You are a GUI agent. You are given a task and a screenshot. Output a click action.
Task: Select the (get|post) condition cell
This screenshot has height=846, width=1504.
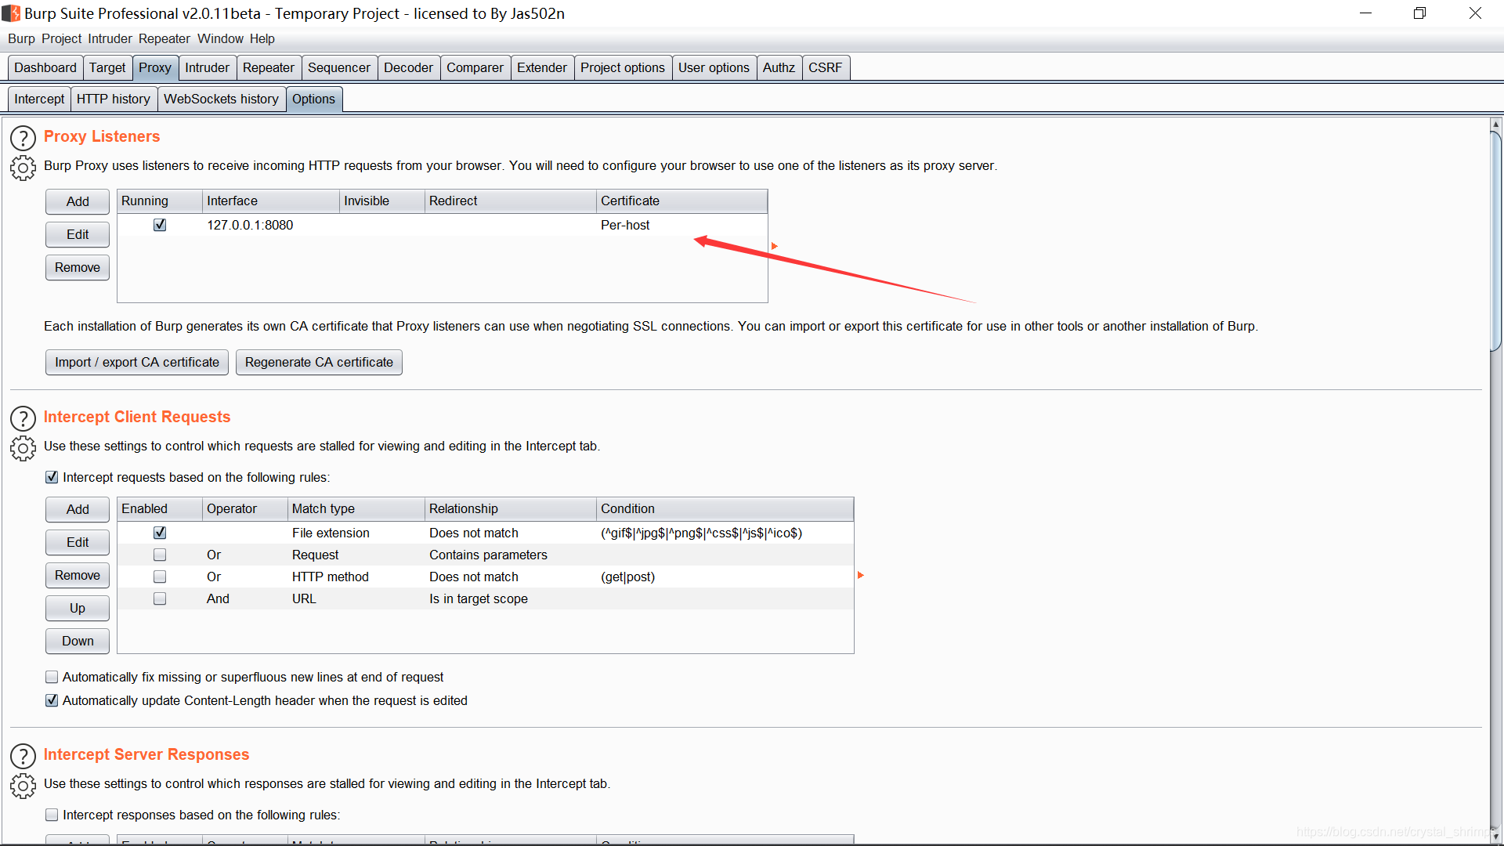[725, 577]
